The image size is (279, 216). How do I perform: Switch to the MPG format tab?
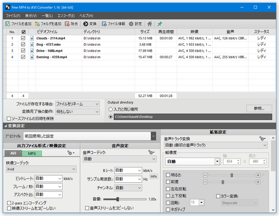click(32, 153)
